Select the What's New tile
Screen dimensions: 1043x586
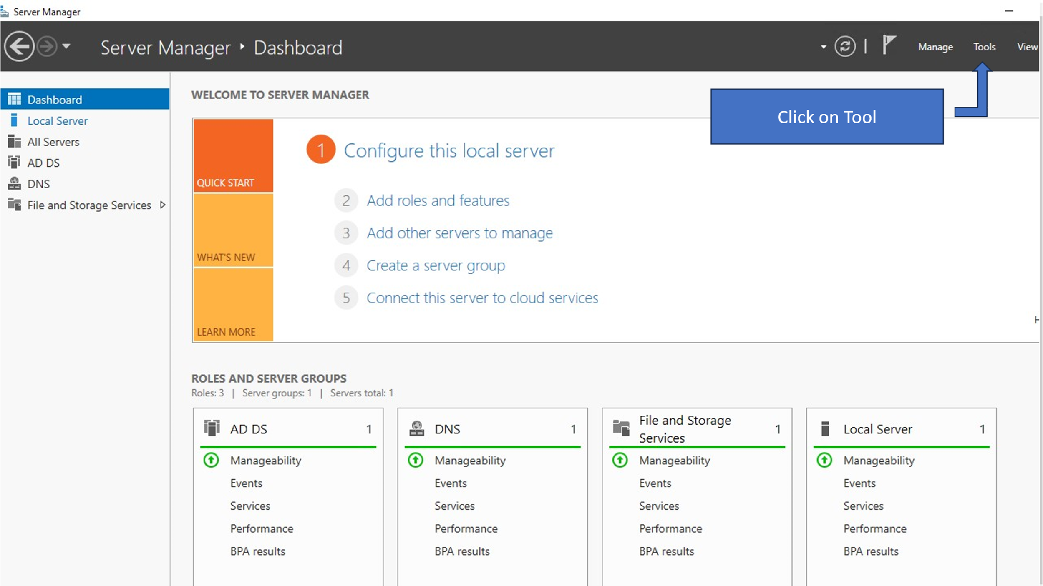tap(233, 230)
